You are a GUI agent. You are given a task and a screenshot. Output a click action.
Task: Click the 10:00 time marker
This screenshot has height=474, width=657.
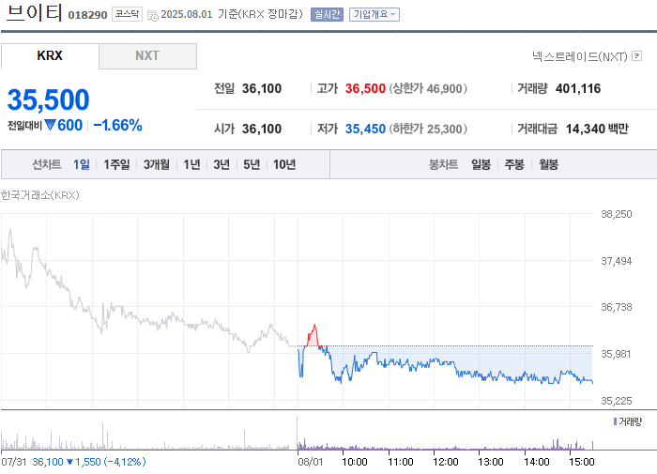pos(355,462)
